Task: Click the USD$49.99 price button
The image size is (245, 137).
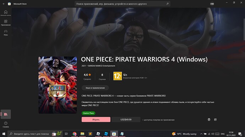Action: [126, 119]
